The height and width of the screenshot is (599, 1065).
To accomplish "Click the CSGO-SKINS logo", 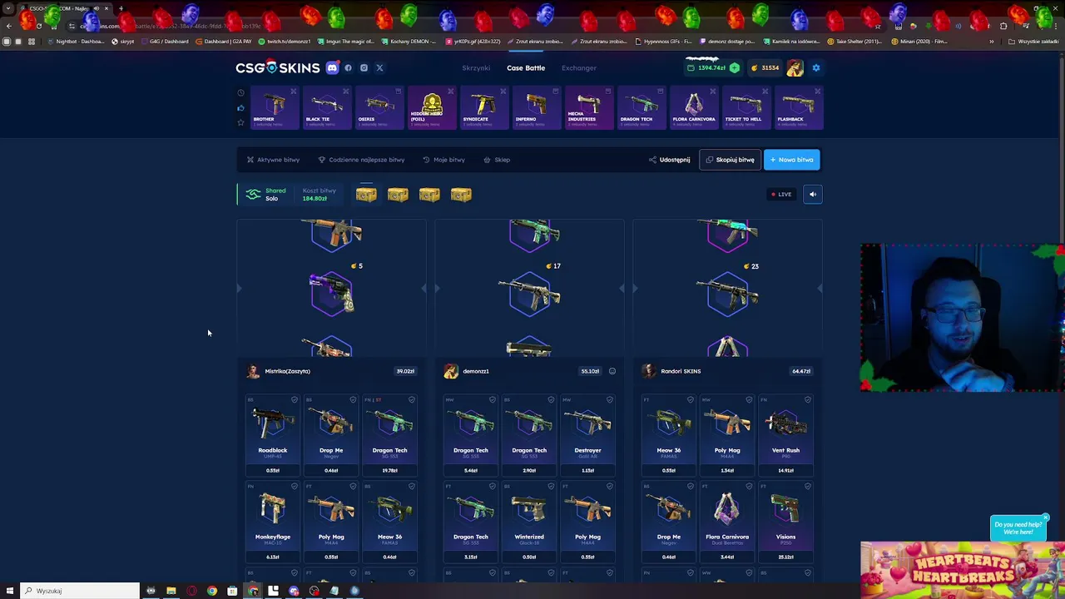I will [x=277, y=68].
